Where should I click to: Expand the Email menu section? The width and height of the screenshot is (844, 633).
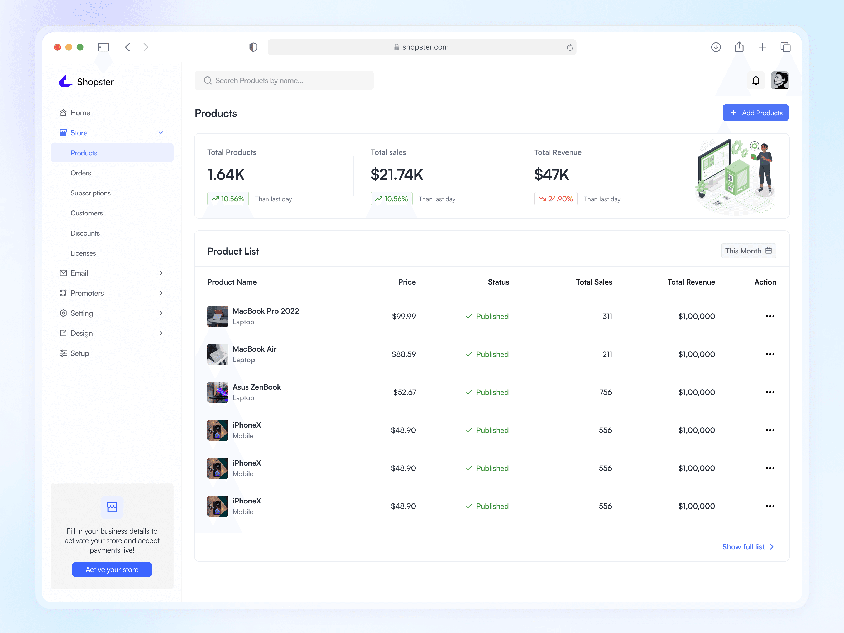[161, 273]
